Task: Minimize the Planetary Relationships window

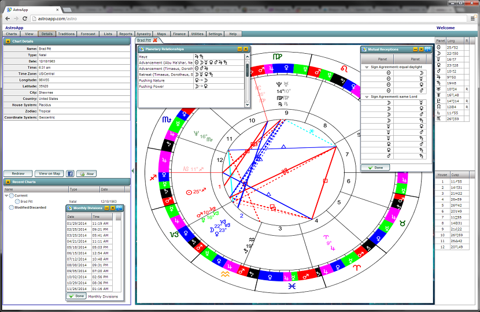Action: coord(239,50)
